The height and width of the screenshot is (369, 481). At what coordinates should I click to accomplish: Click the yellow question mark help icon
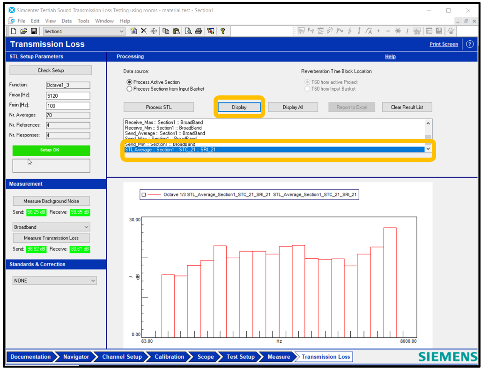[223, 31]
